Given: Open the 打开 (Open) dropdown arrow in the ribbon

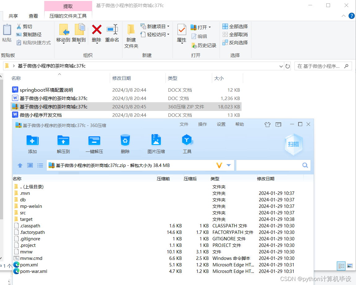Looking at the screenshot, I should pyautogui.click(x=210, y=27).
